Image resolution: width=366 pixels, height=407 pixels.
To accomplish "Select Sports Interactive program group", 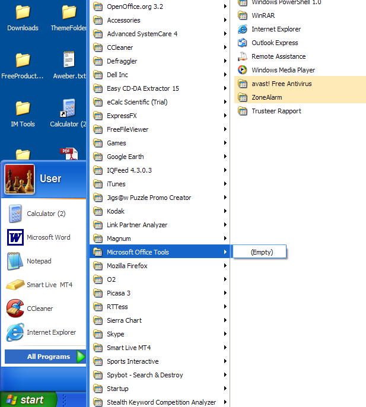I will 160,361.
